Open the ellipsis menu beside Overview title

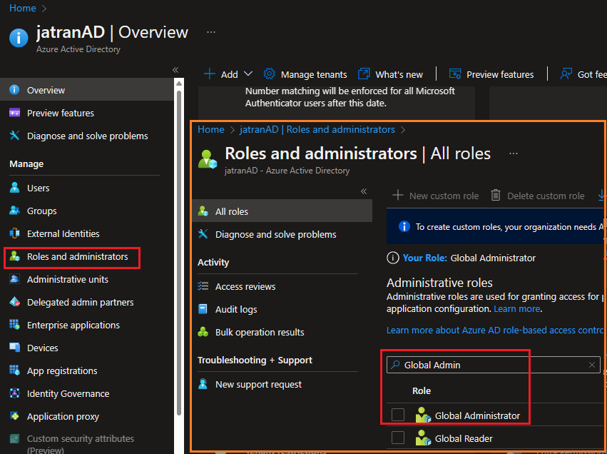pos(211,32)
